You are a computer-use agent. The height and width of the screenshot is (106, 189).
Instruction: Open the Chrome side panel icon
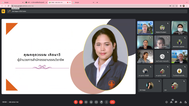tap(180, 6)
